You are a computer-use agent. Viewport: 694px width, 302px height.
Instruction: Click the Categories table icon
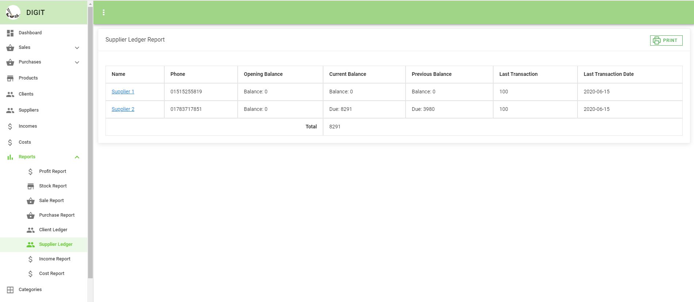pos(10,290)
